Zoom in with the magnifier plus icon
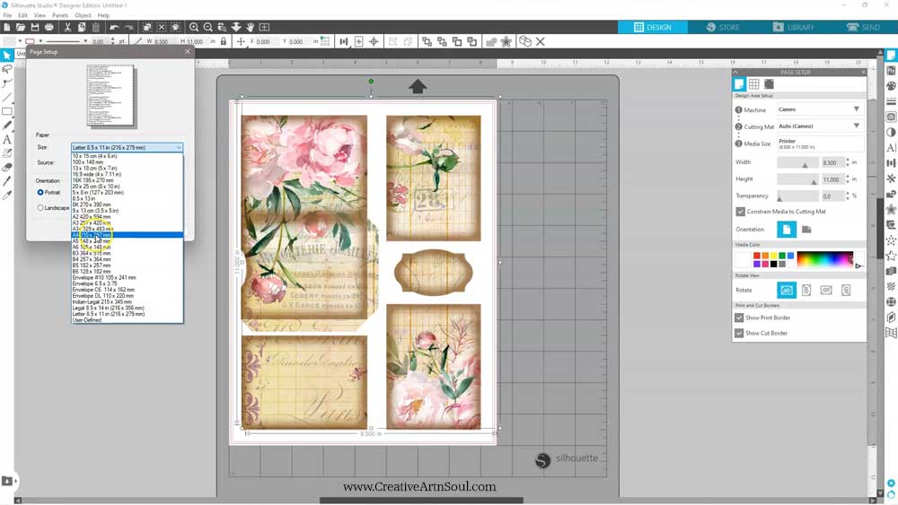 point(194,27)
